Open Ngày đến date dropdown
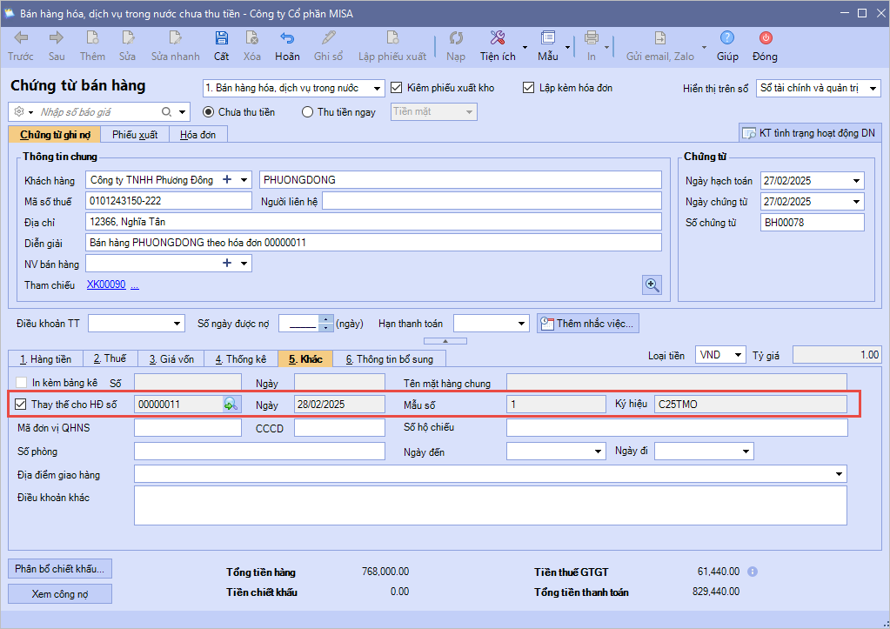Viewport: 890px width, 629px height. point(598,452)
